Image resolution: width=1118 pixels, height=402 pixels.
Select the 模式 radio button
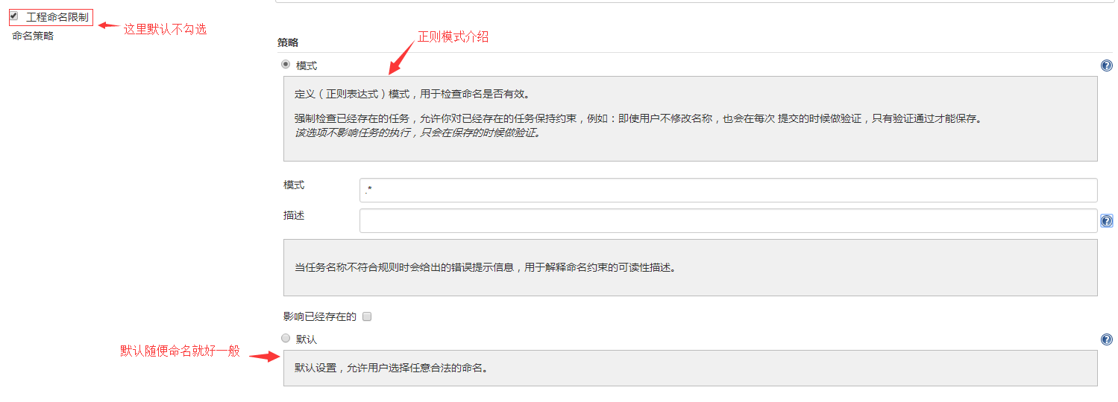point(286,65)
